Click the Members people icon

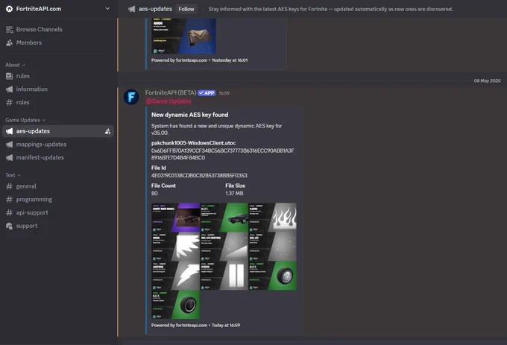click(x=10, y=42)
